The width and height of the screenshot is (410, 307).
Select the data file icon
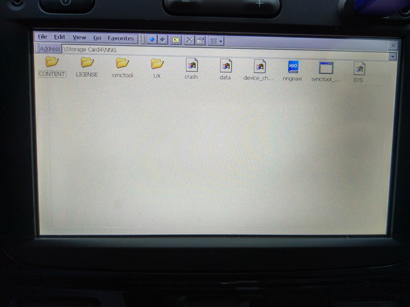click(x=225, y=66)
